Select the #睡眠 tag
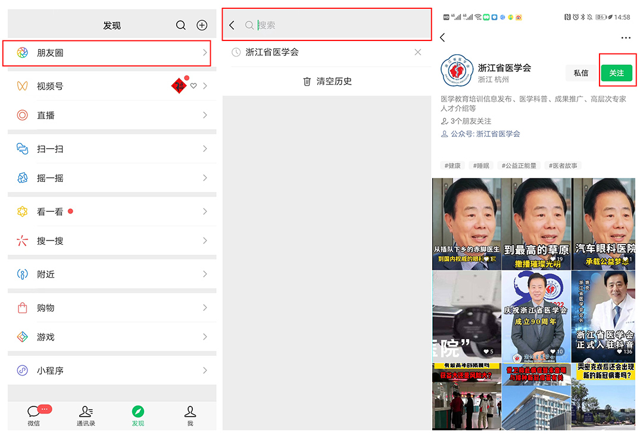This screenshot has height=438, width=643. click(481, 165)
